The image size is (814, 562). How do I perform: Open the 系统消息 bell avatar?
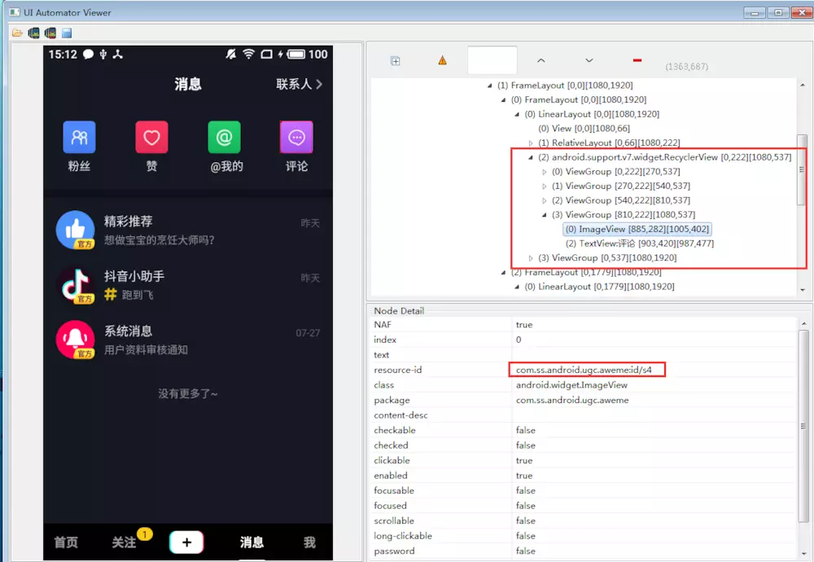click(75, 340)
